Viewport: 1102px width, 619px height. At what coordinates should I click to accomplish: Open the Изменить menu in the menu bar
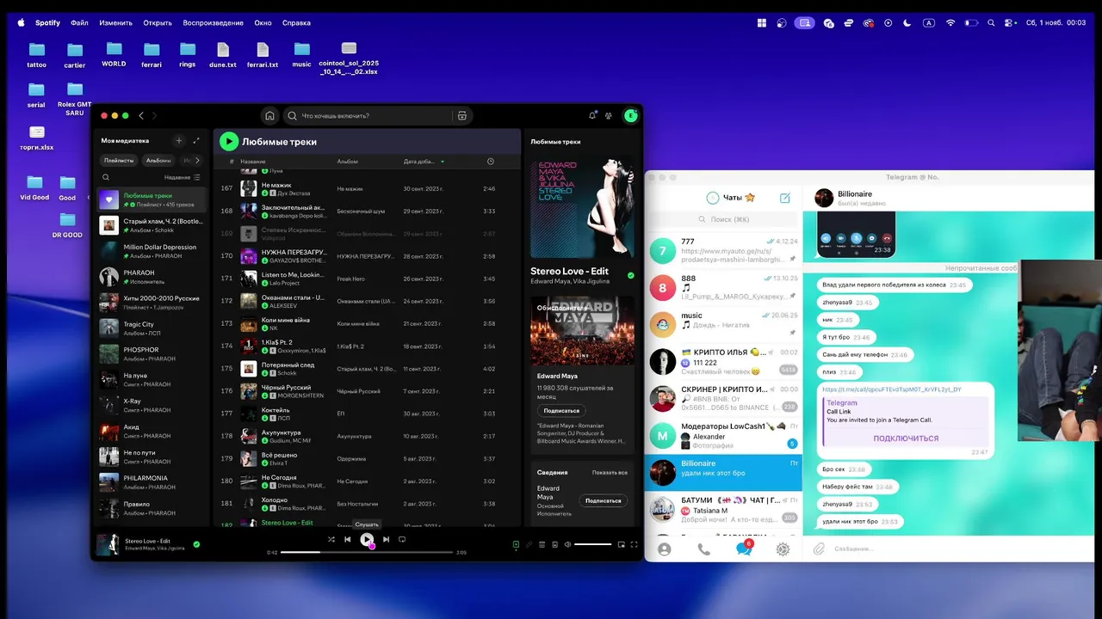tap(115, 23)
